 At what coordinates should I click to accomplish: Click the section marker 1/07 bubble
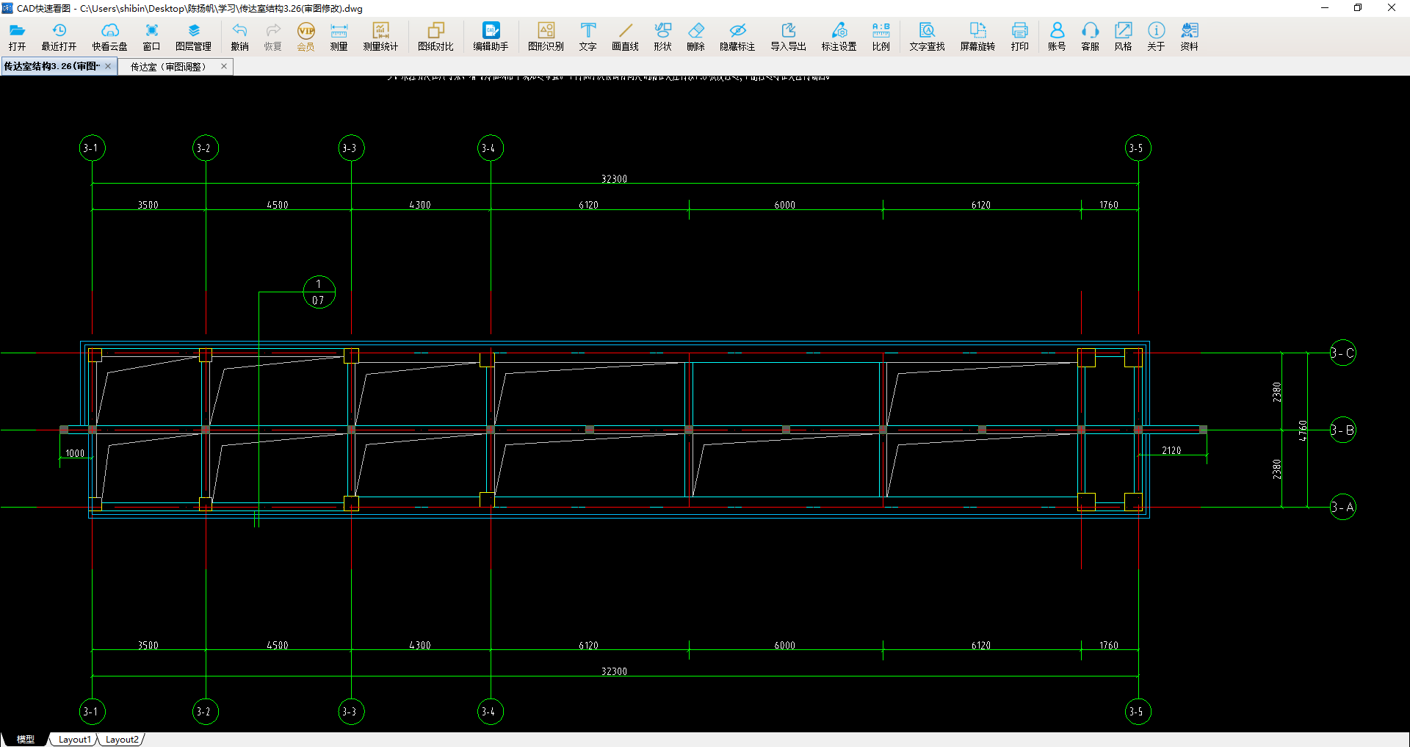(319, 292)
